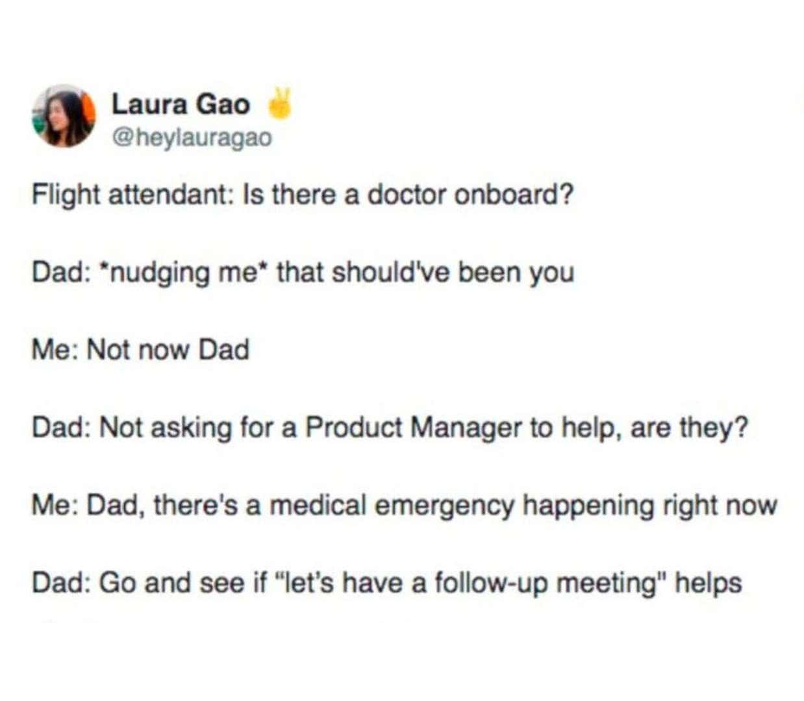Select the 'medical emergency happening right now' text

tap(523, 506)
